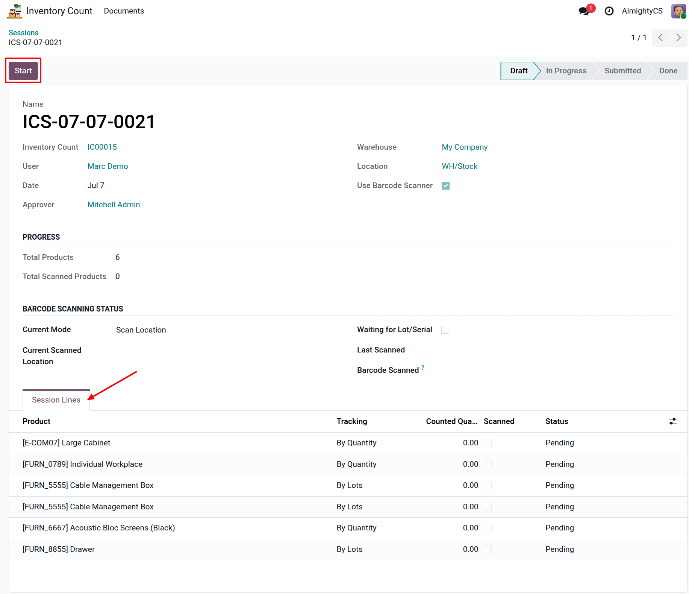689x594 pixels.
Task: Go back via Sessions breadcrumb
Action: [23, 33]
